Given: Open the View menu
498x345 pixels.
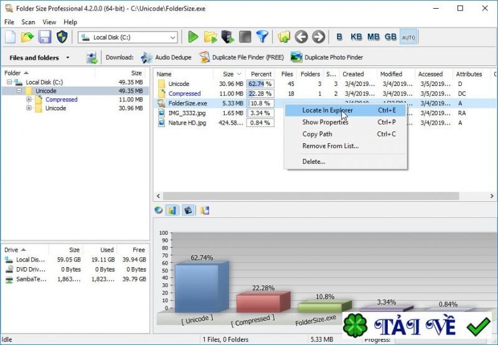Looking at the screenshot, I should pyautogui.click(x=49, y=22).
